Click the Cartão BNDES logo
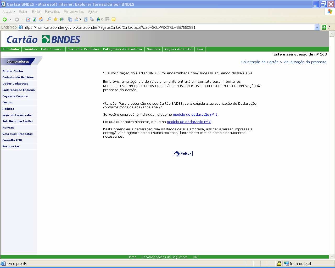This screenshot has width=335, height=268. point(43,40)
